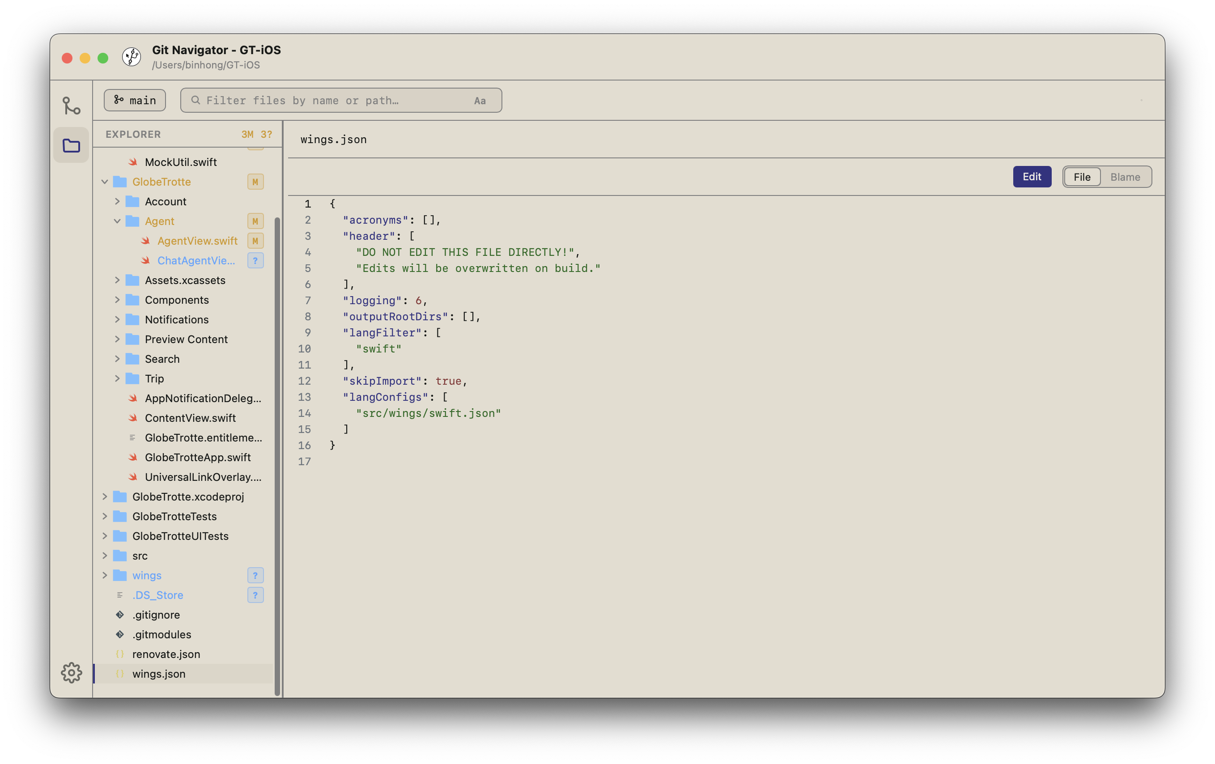Click the M badge on AgentView.swift
Viewport: 1215px width, 764px height.
tap(255, 241)
